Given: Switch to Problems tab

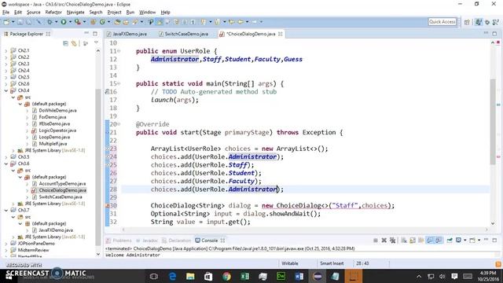Looking at the screenshot, I should [119, 241].
